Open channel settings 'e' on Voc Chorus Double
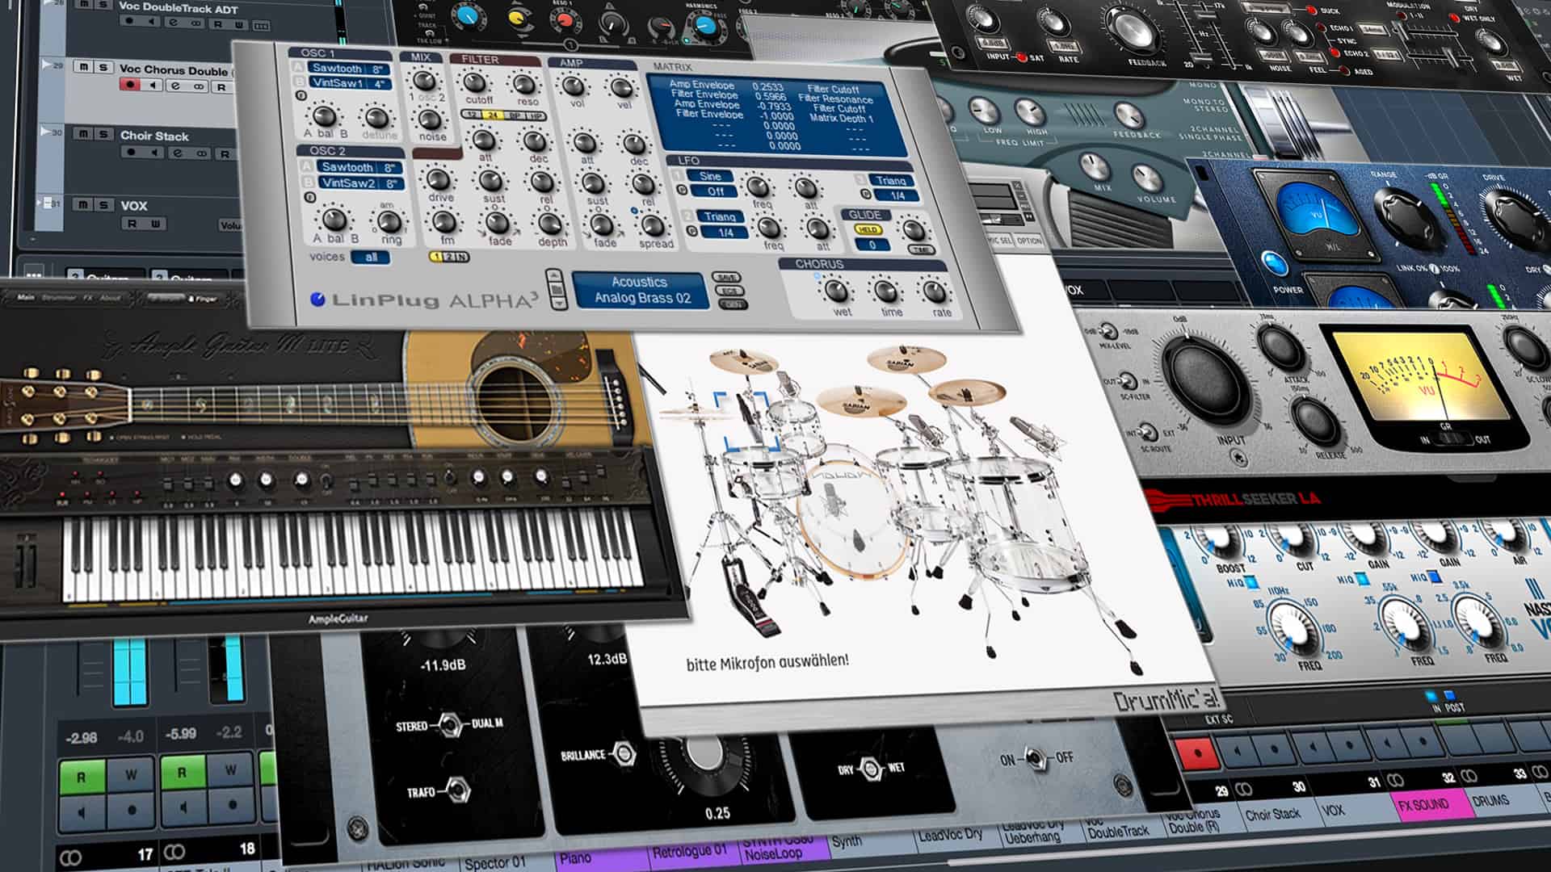Viewport: 1551px width, 872px height. coord(175,85)
